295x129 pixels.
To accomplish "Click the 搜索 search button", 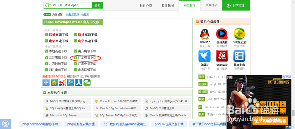I will click(x=97, y=5).
